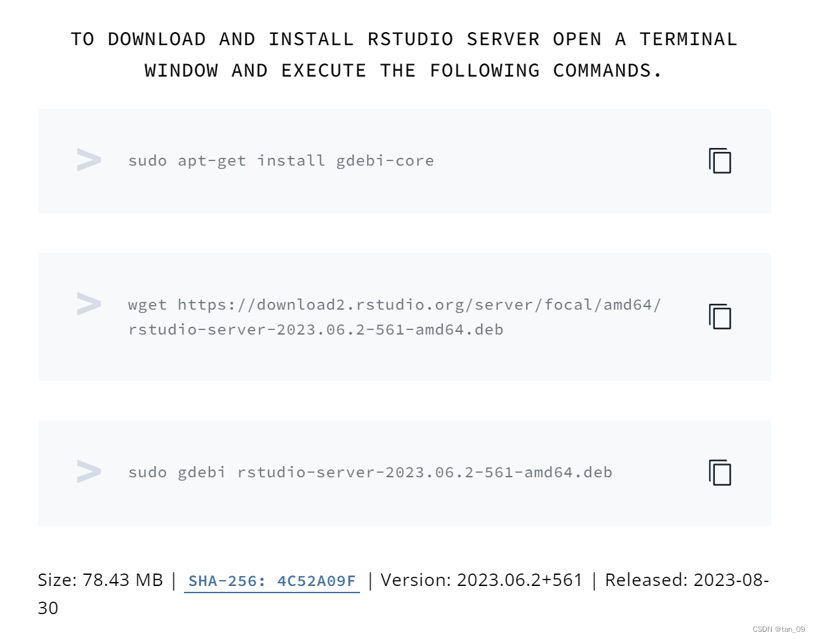Image resolution: width=815 pixels, height=639 pixels.
Task: Click the 'sudo apt-get install gdebi-core' text
Action: pyautogui.click(x=281, y=160)
